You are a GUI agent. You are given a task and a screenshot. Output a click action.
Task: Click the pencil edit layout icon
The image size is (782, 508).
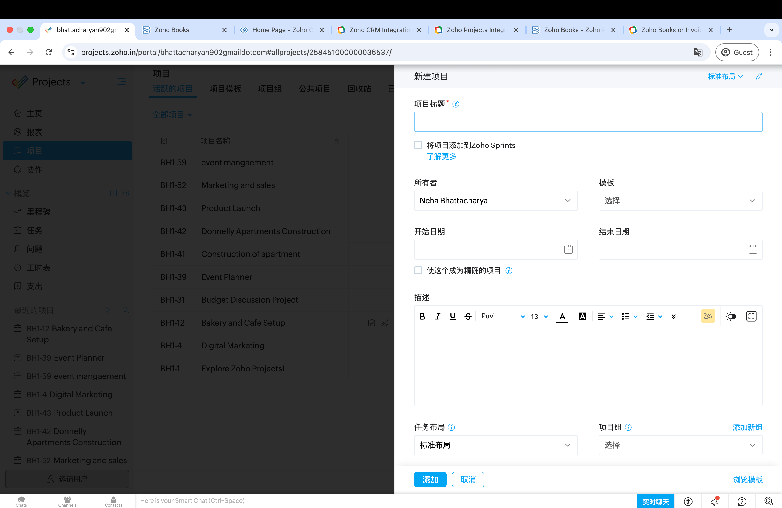tap(759, 76)
